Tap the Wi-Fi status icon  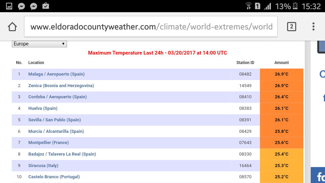coord(248,6)
